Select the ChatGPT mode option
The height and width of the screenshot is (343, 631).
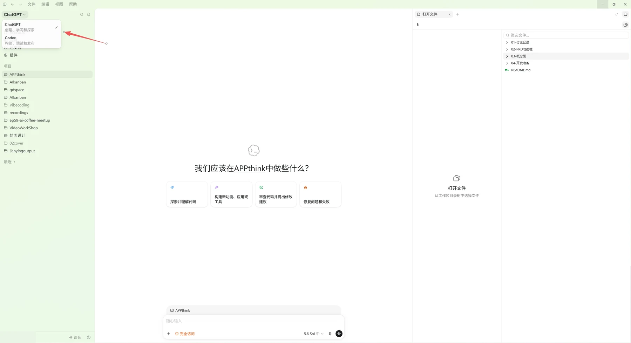[x=32, y=27]
